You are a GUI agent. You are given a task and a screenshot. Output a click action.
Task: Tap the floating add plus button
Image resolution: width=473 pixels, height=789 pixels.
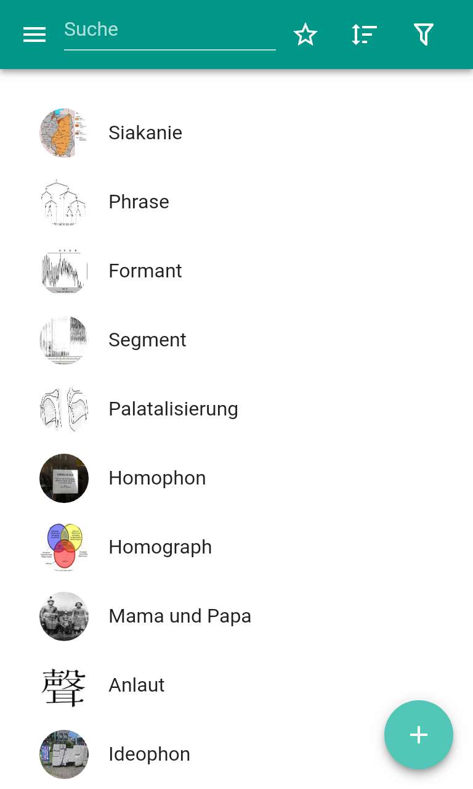pyautogui.click(x=419, y=735)
